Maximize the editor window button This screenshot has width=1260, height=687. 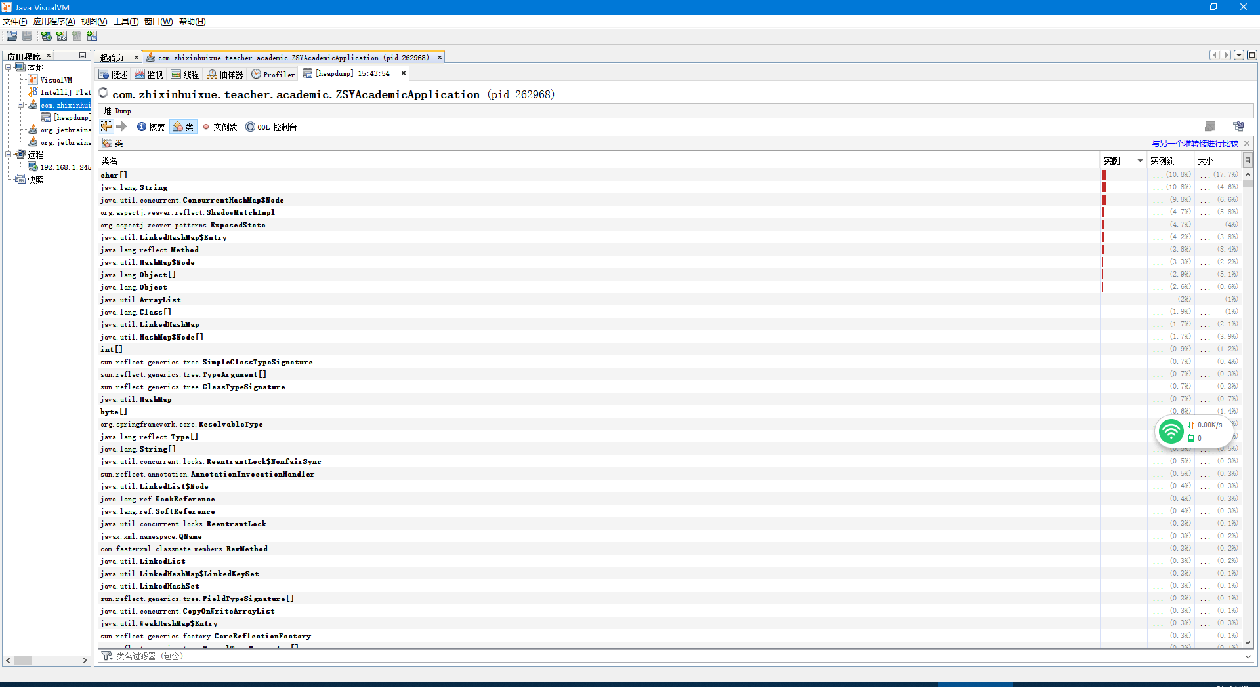(x=1252, y=55)
